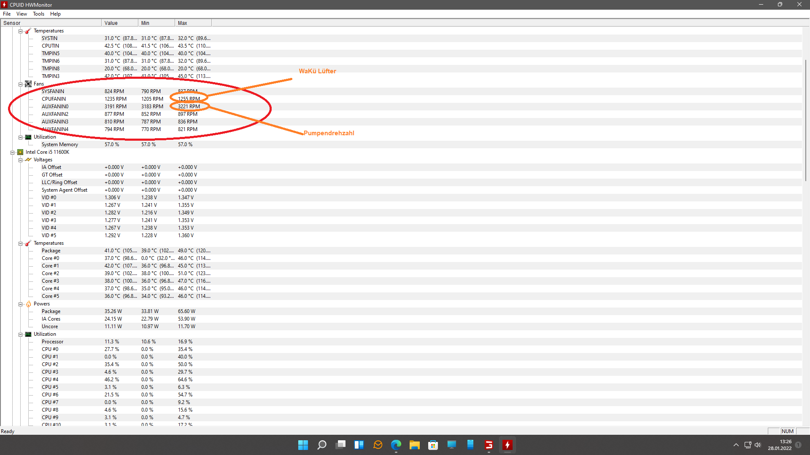Open the Widgets panel from taskbar
The height and width of the screenshot is (455, 810).
click(359, 445)
